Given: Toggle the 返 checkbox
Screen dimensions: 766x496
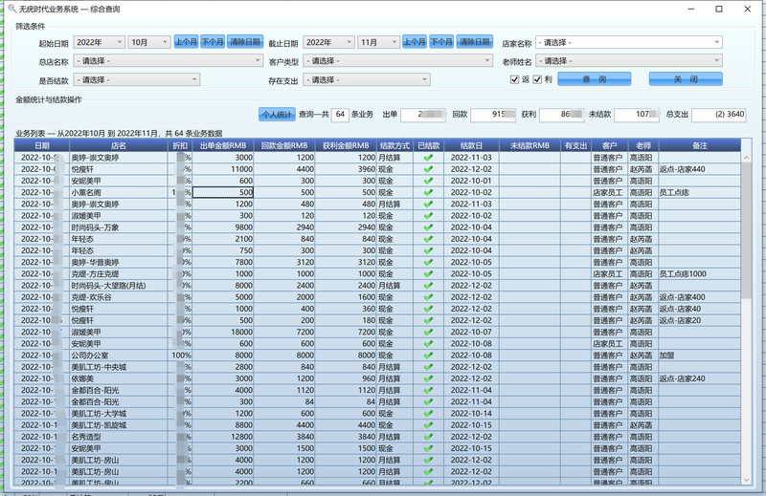Looking at the screenshot, I should [x=514, y=79].
